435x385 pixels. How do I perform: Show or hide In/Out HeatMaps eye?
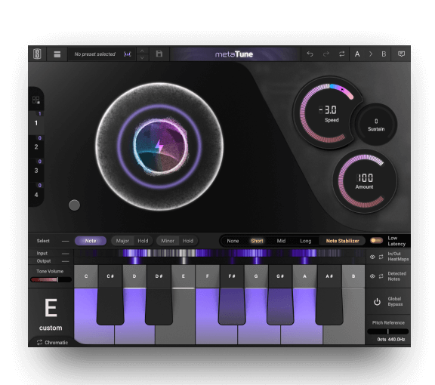pyautogui.click(x=372, y=257)
